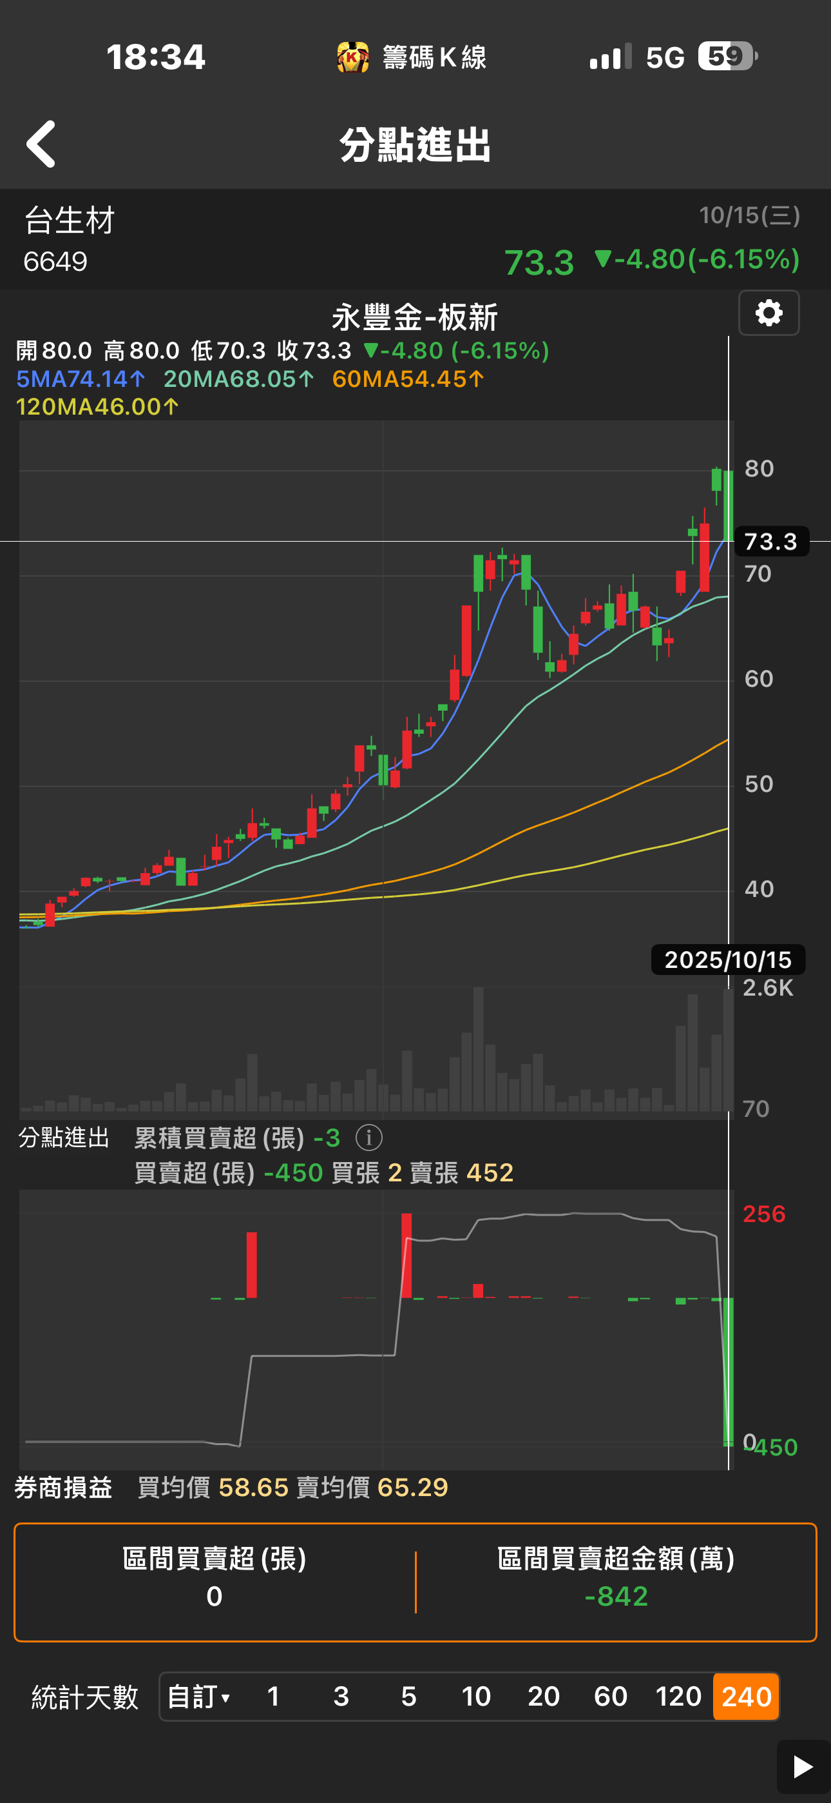The width and height of the screenshot is (831, 1803).
Task: Tap the 73.3 crosshair price label
Action: (771, 542)
